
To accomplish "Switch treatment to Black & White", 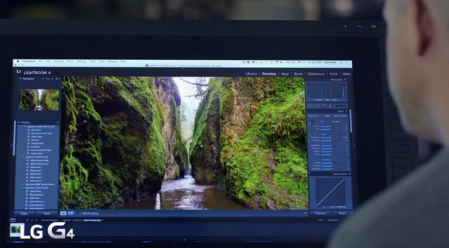I will 340,115.
